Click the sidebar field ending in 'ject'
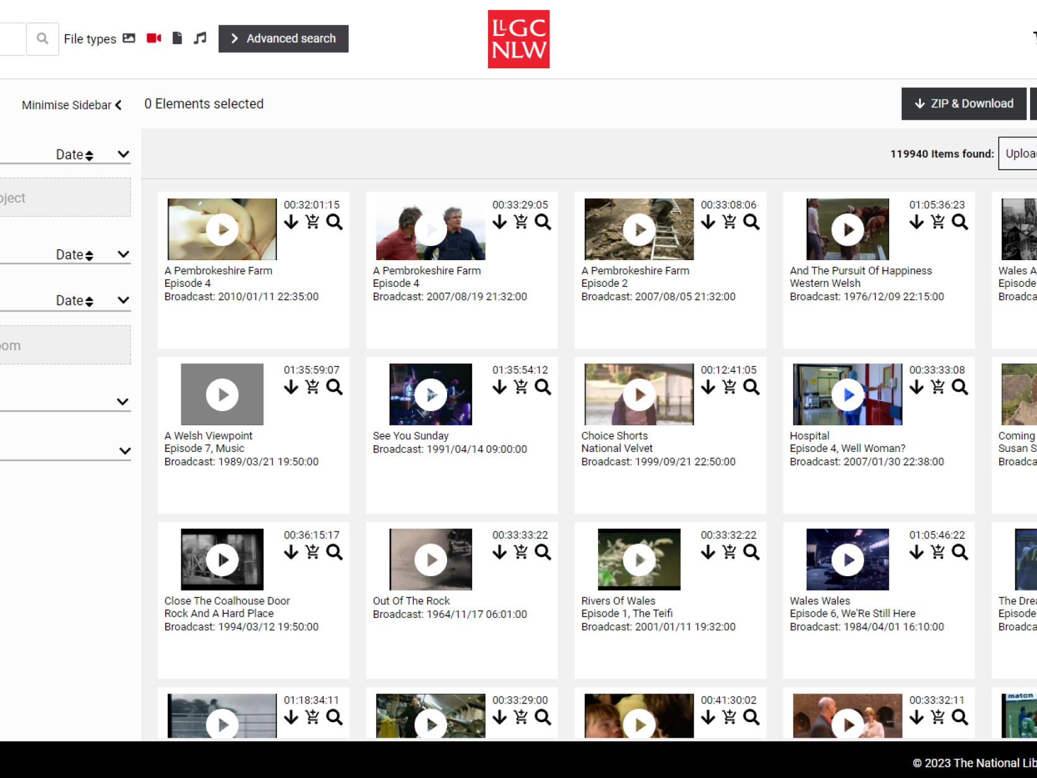The height and width of the screenshot is (778, 1037). (65, 197)
